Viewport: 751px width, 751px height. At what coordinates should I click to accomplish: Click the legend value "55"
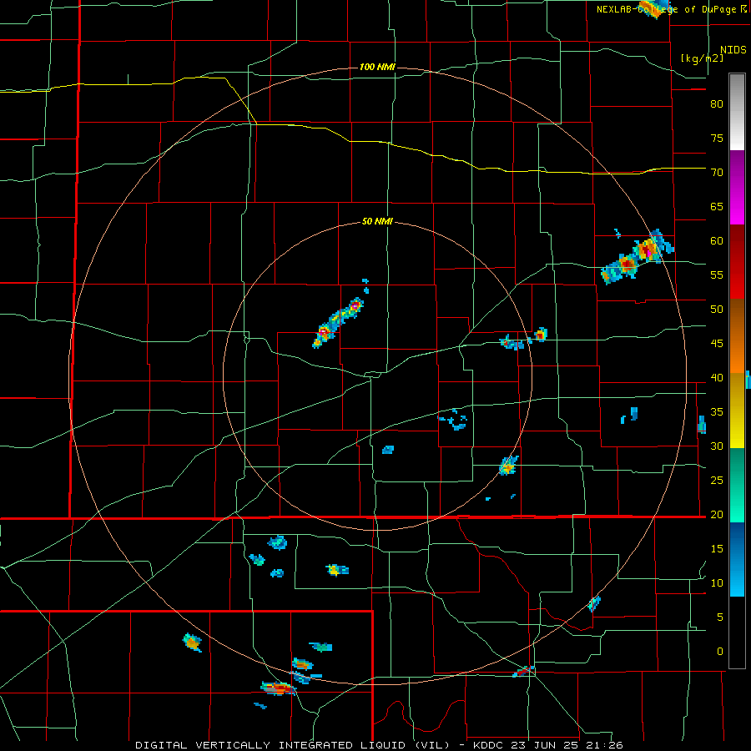pyautogui.click(x=717, y=275)
